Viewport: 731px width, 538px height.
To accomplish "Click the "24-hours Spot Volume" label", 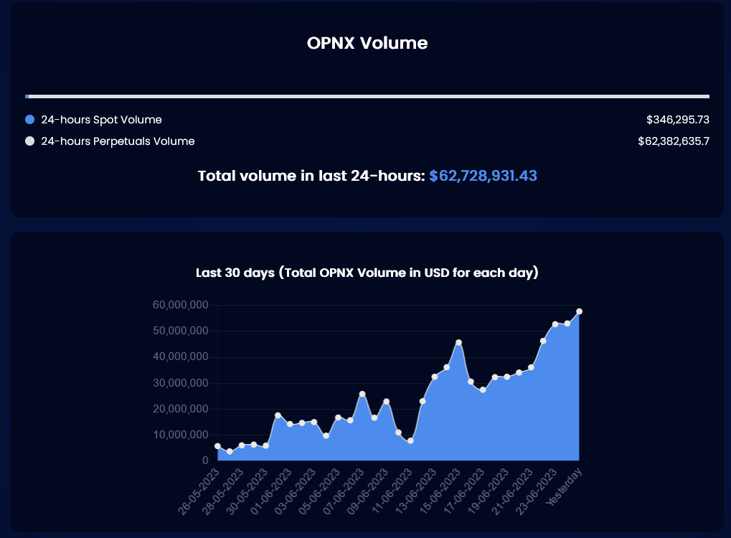I will [102, 120].
